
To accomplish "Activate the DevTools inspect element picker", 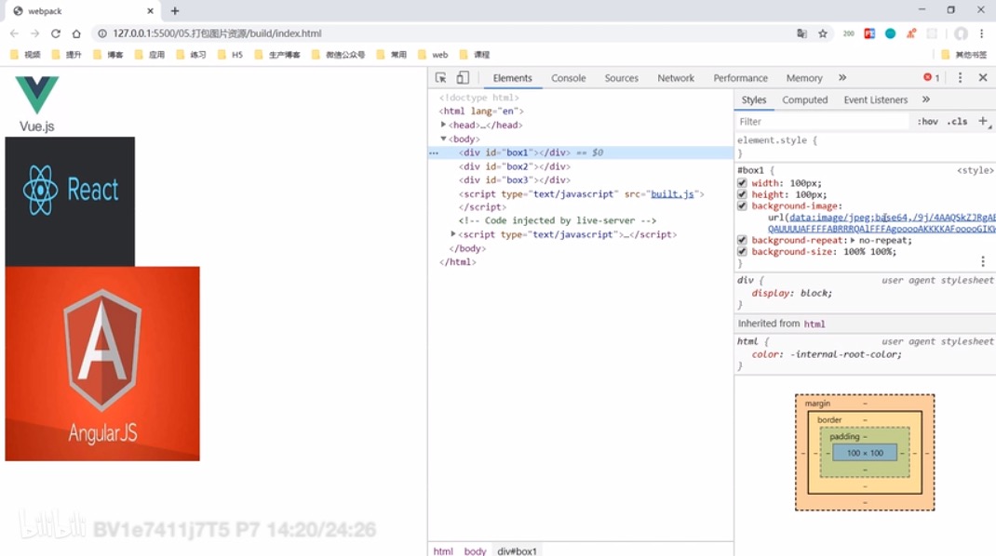I will pos(441,77).
